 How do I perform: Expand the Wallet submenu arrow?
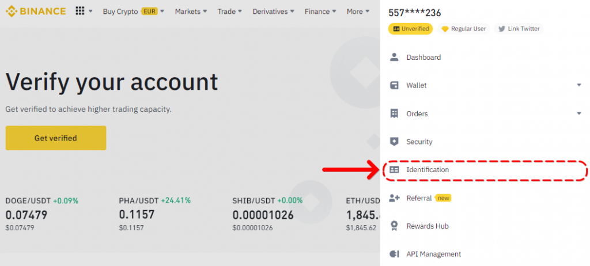click(578, 85)
